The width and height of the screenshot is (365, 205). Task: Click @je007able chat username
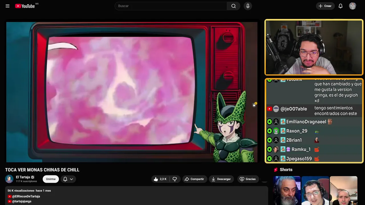[294, 109]
